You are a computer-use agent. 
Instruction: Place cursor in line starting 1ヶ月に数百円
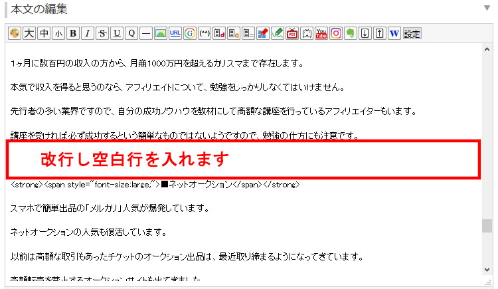tap(157, 64)
